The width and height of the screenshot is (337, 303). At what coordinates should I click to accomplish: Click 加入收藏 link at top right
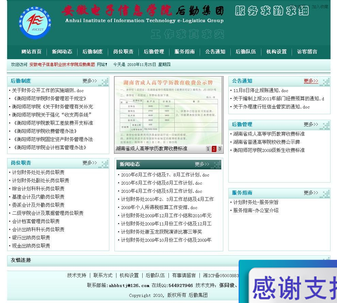pos(320,7)
